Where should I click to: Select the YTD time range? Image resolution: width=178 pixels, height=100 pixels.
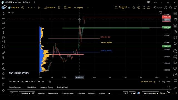click(x=31, y=82)
